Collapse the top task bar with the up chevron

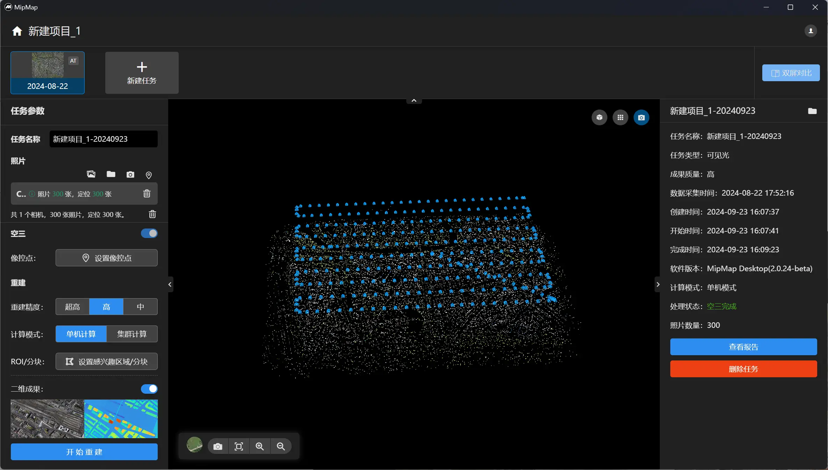(x=414, y=101)
